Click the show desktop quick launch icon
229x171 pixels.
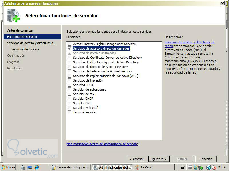[x=30, y=168]
